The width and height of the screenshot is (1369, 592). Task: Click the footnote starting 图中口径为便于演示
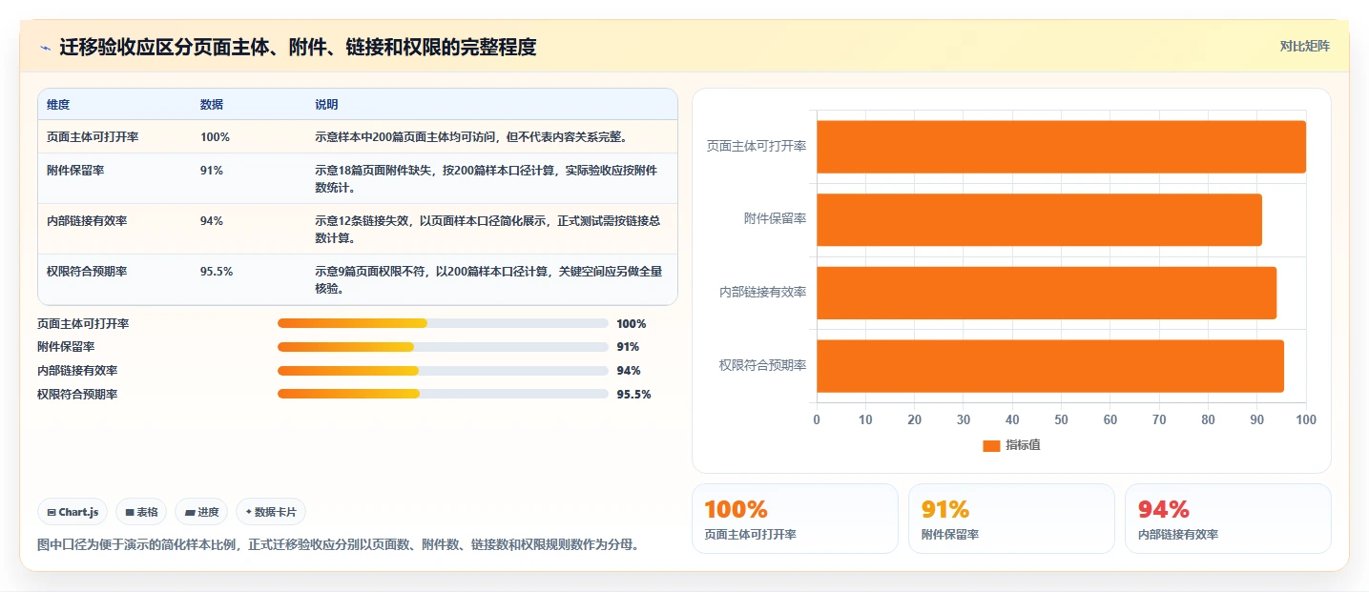click(x=338, y=545)
